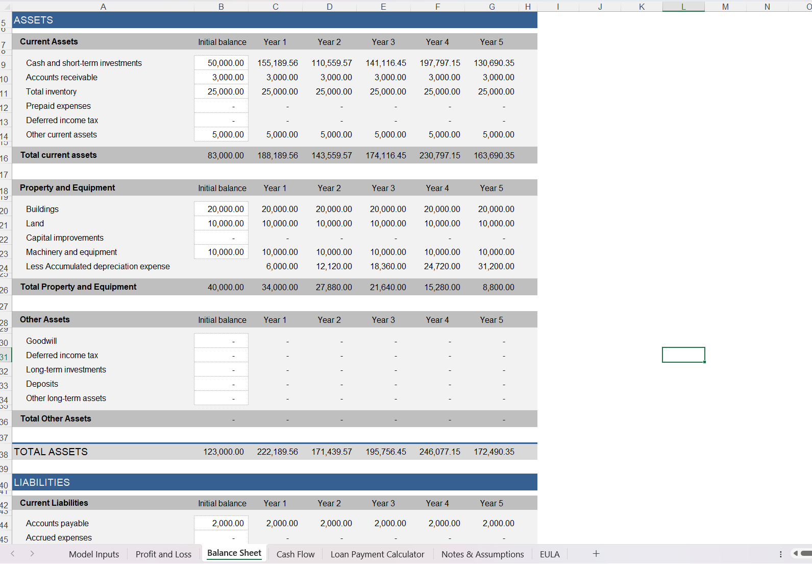Viewport: 812px width, 564px height.
Task: Switch to the Profit and Loss tab
Action: [x=163, y=554]
